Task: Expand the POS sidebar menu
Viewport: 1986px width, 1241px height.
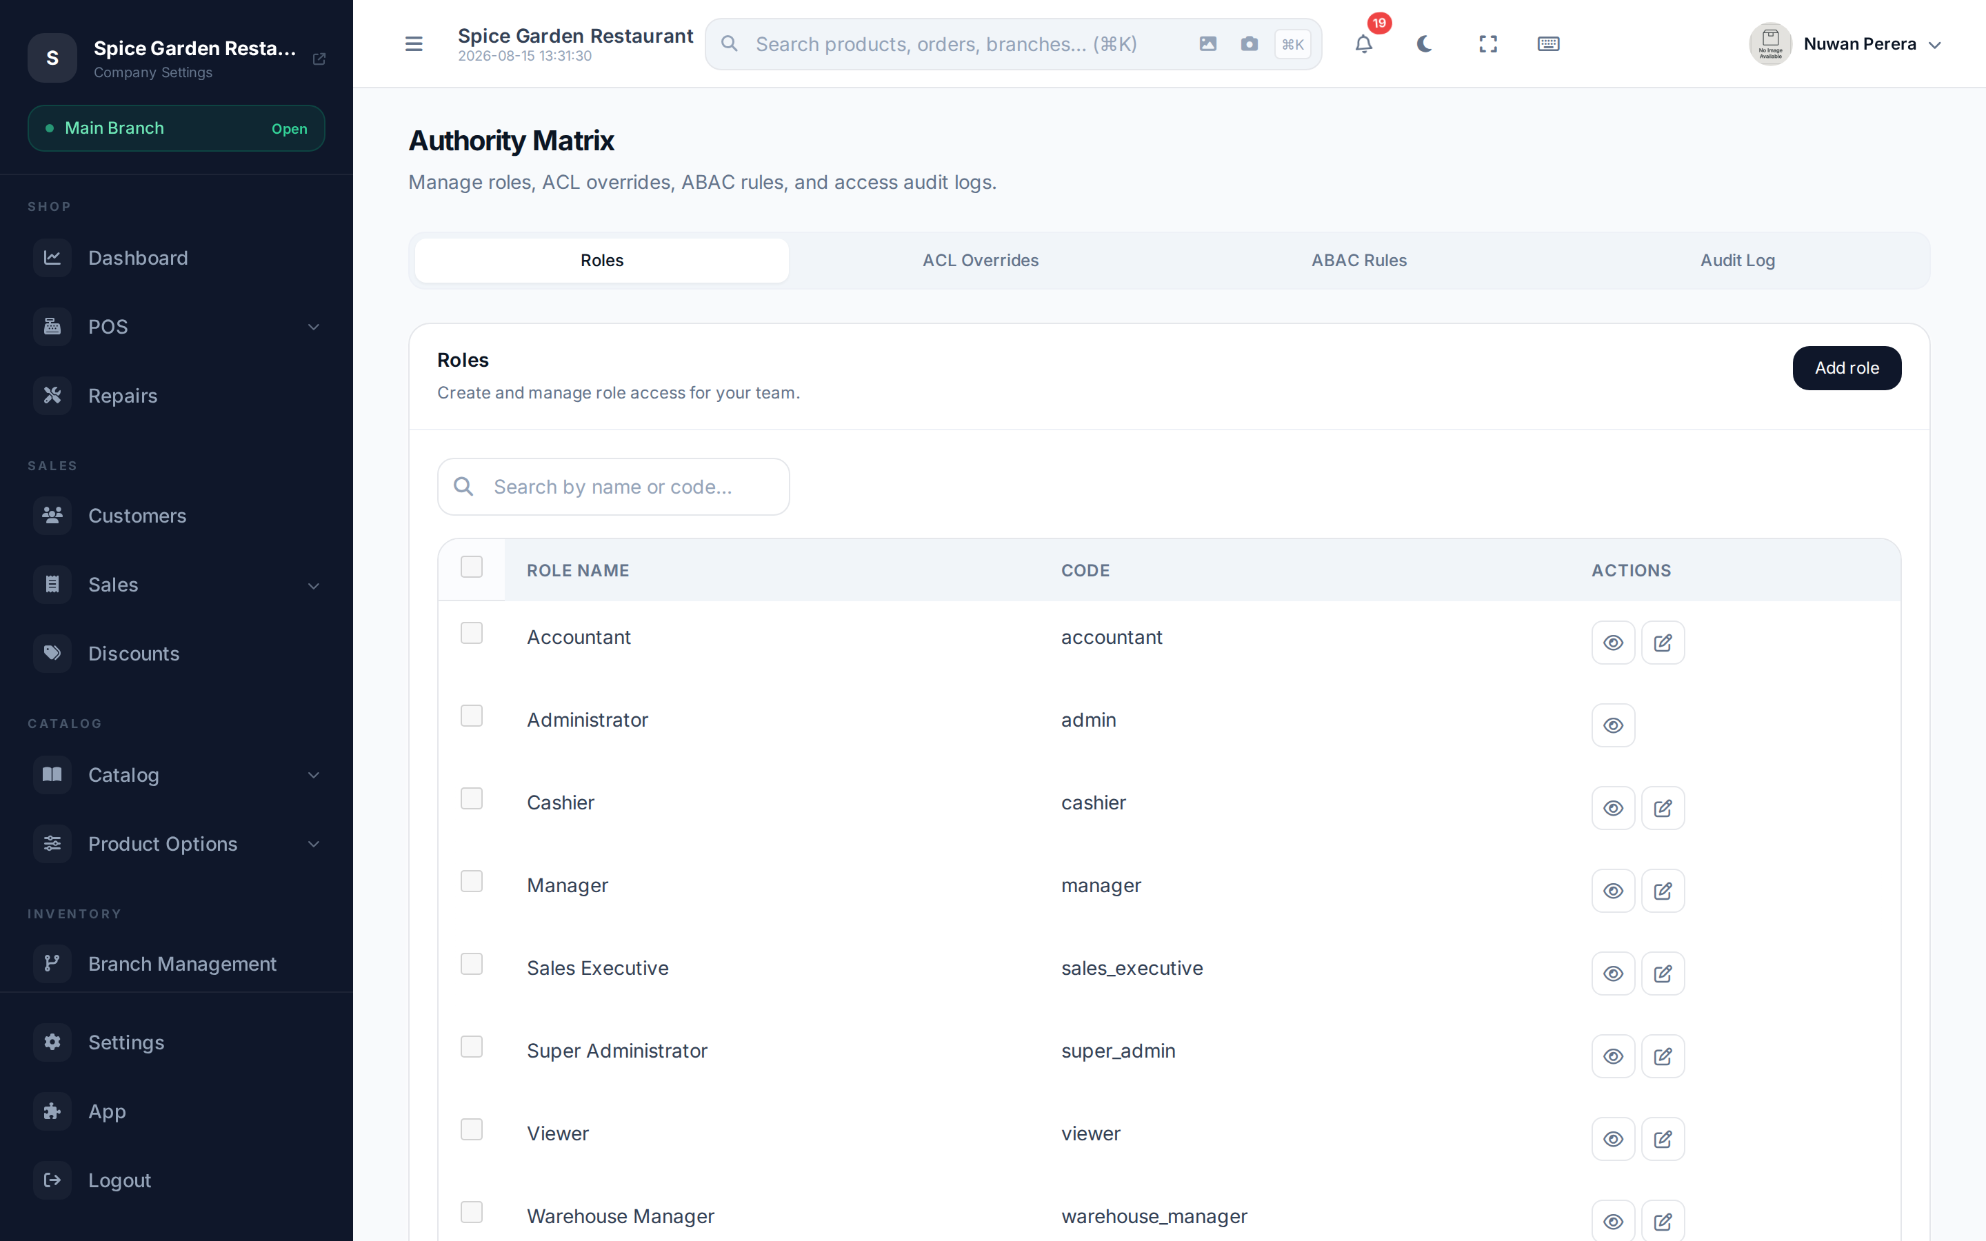Action: (177, 327)
